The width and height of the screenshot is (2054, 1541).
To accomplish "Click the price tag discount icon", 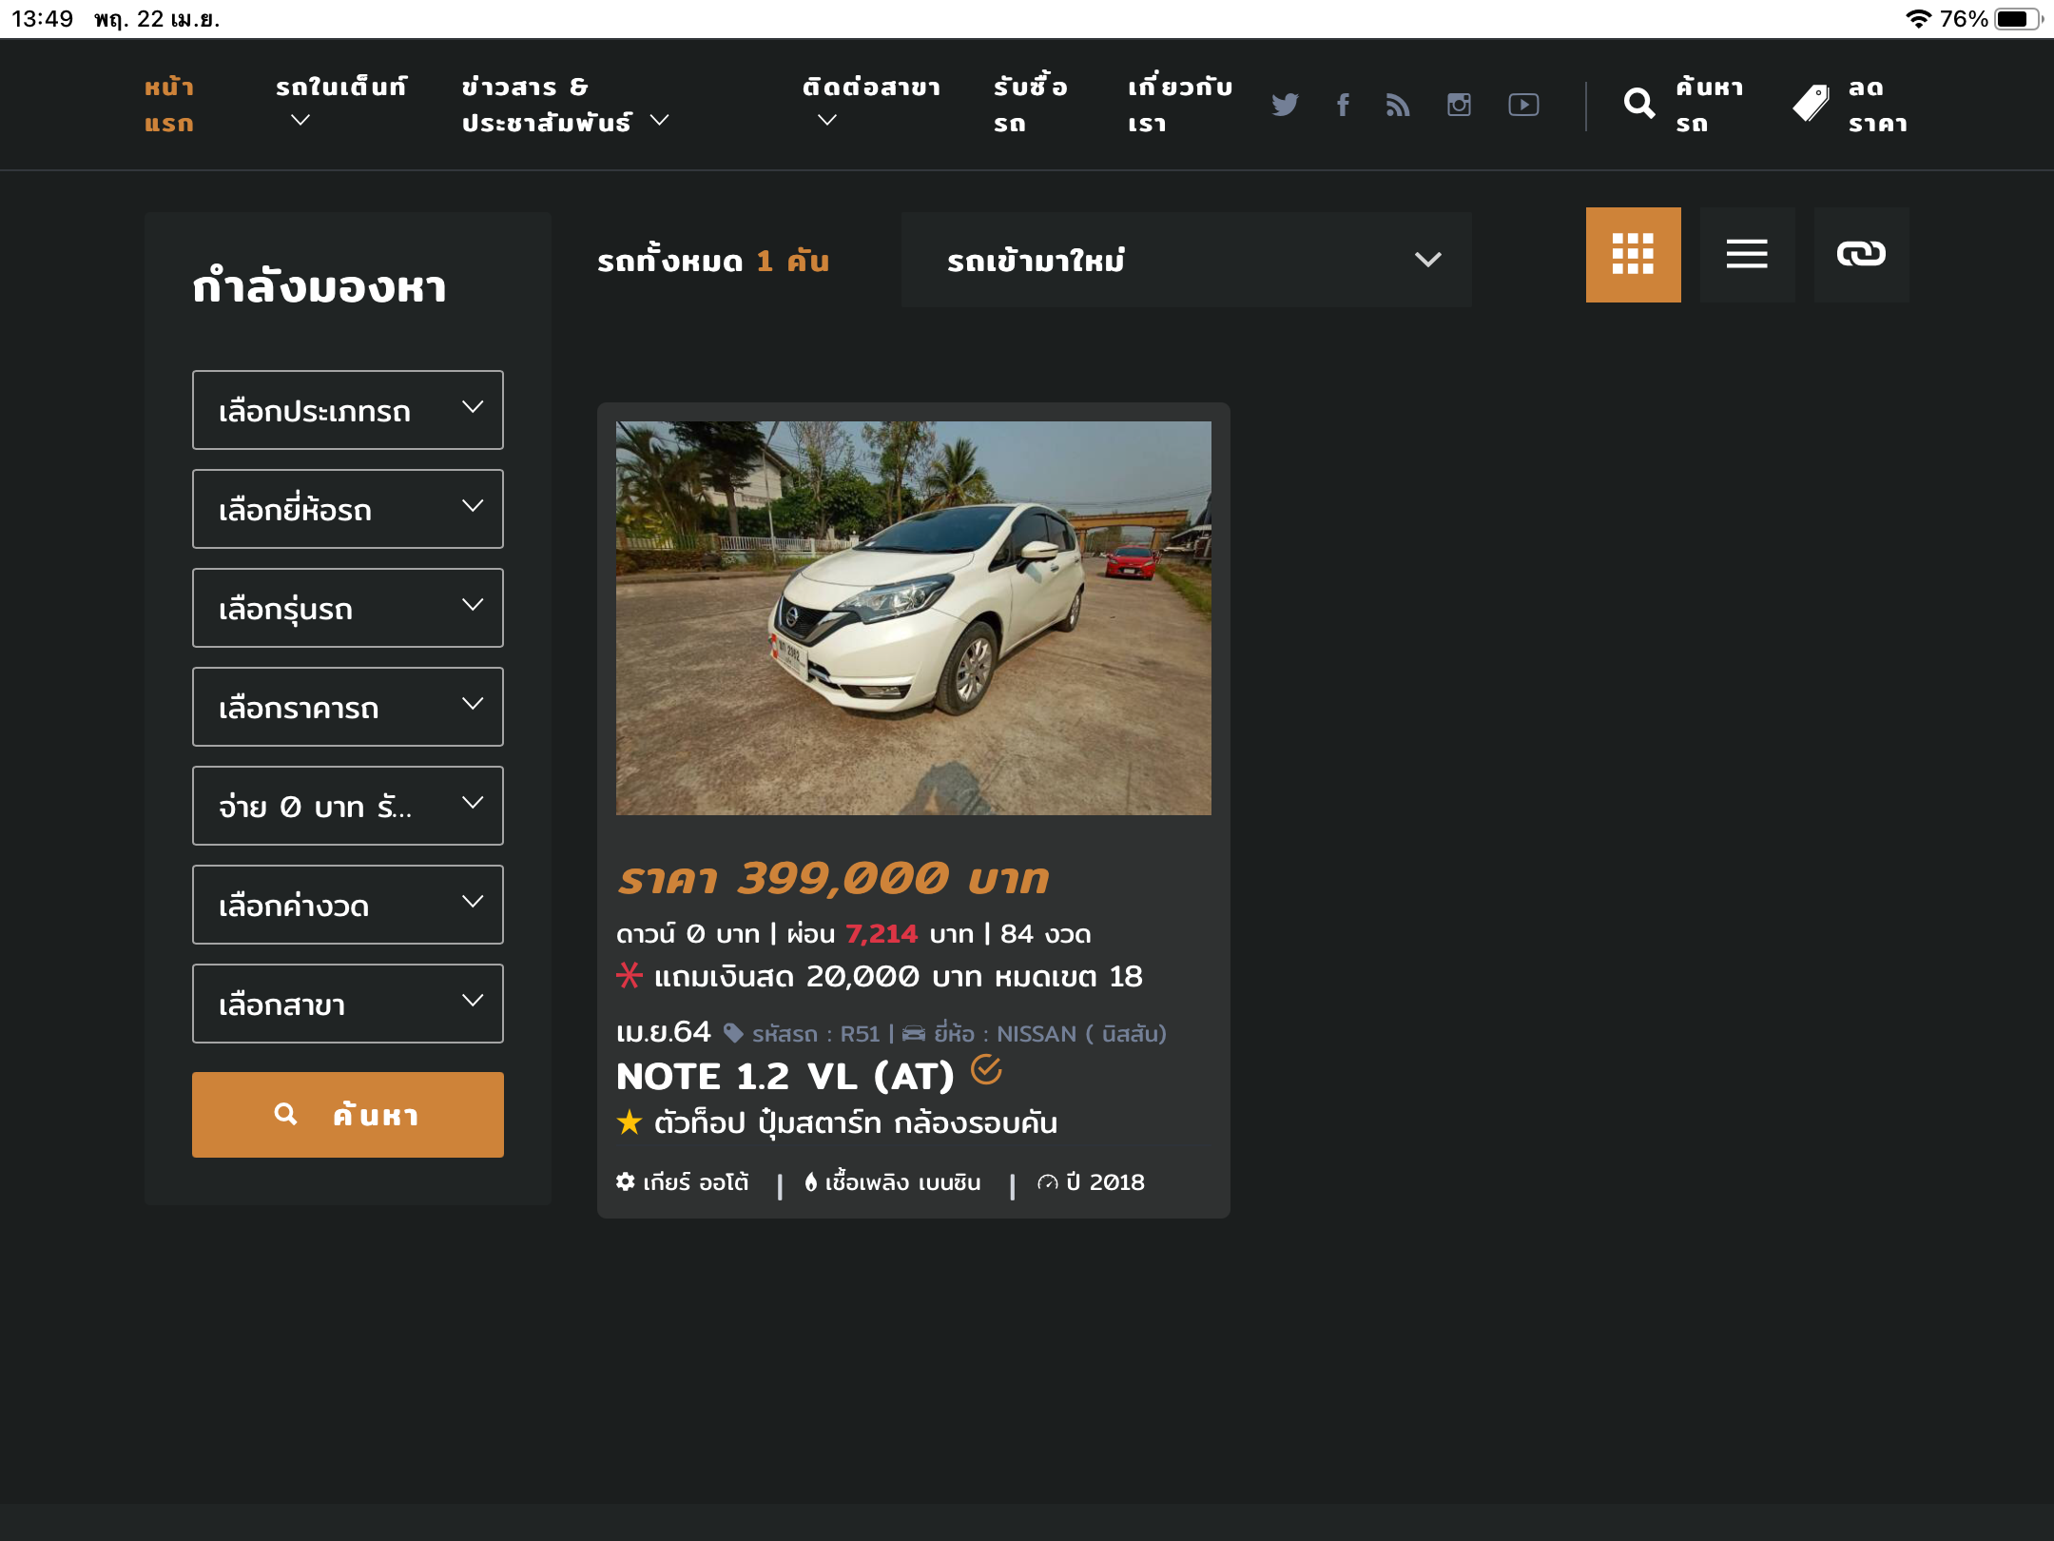I will point(1812,104).
